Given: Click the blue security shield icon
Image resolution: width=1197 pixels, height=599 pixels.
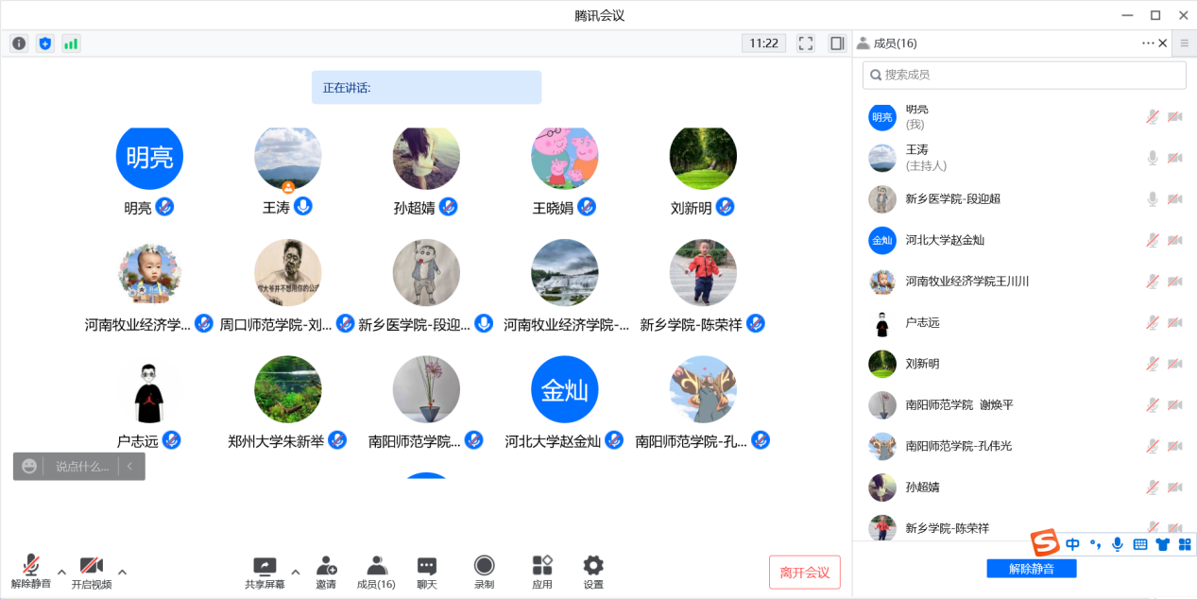Looking at the screenshot, I should tap(45, 43).
